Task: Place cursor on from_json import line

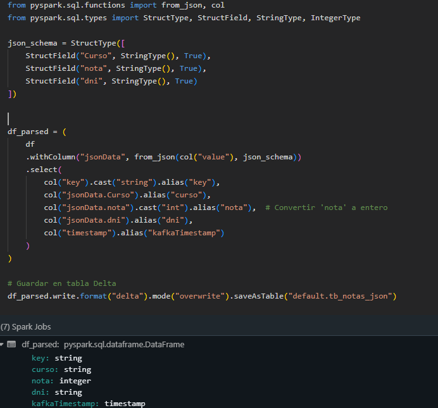Action: click(116, 5)
